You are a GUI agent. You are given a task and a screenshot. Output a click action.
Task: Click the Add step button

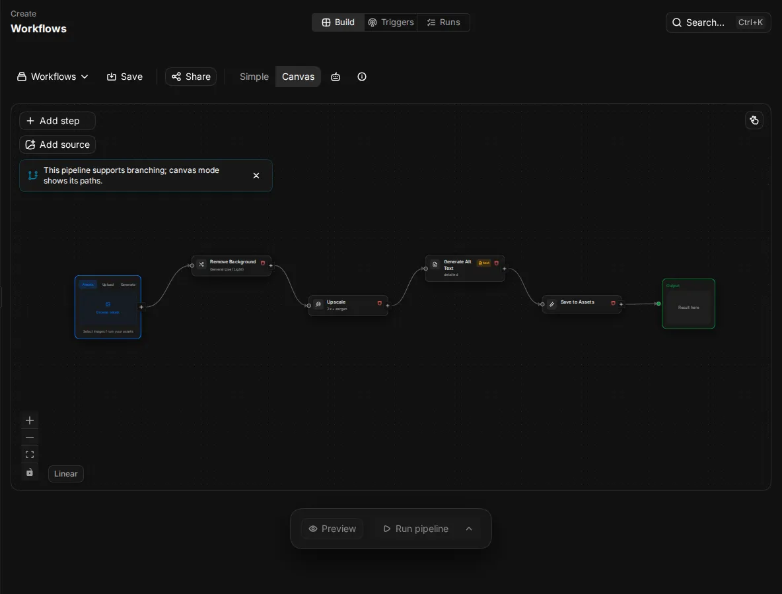[x=57, y=121]
